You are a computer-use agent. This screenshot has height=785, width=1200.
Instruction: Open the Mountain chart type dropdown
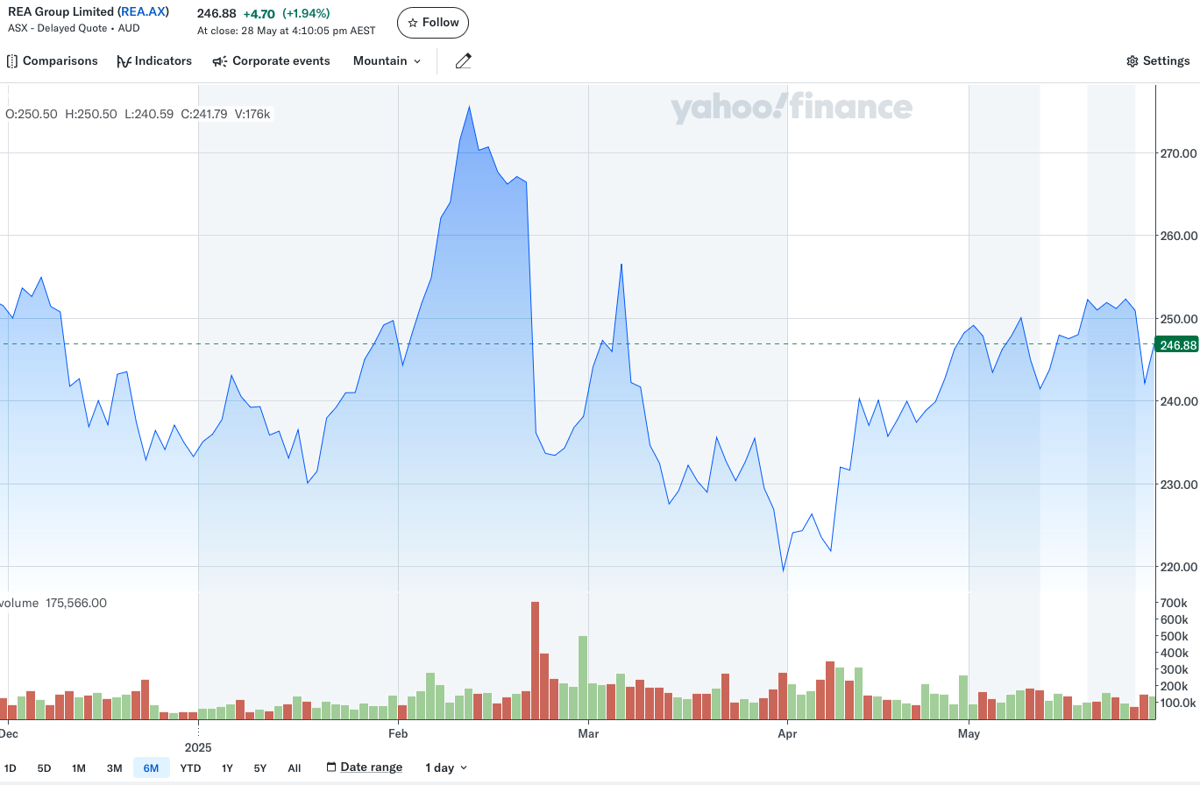(x=387, y=61)
